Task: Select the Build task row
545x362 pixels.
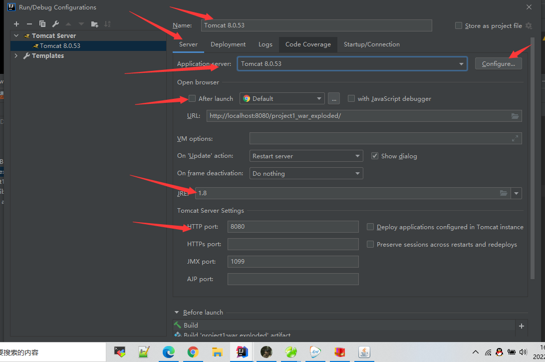Action: [x=344, y=325]
